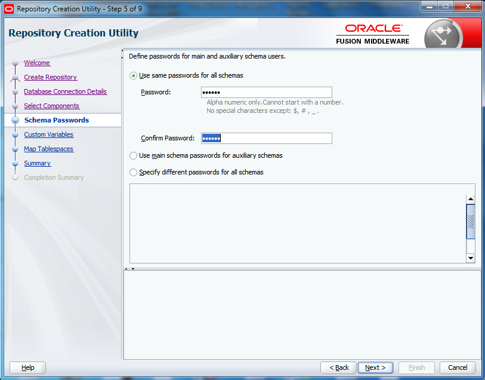Click 'Define passwords for main and auxiliary schema users' text
Viewport: 485px width, 380px height.
point(207,56)
